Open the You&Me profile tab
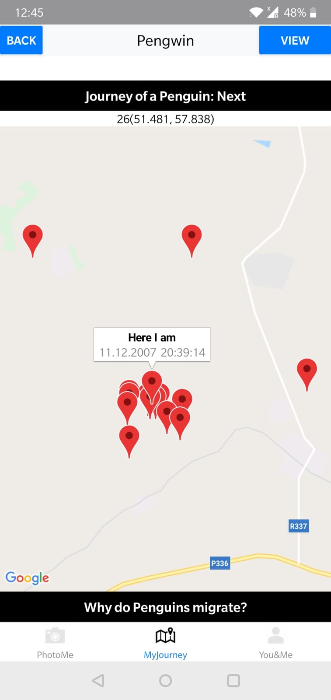331x700 pixels. [275, 642]
